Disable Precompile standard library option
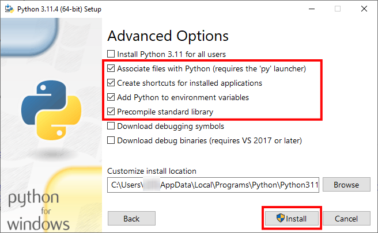 point(111,112)
